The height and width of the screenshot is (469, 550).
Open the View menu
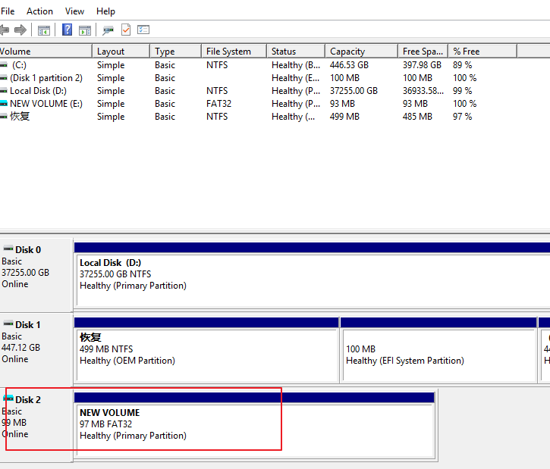click(x=75, y=11)
